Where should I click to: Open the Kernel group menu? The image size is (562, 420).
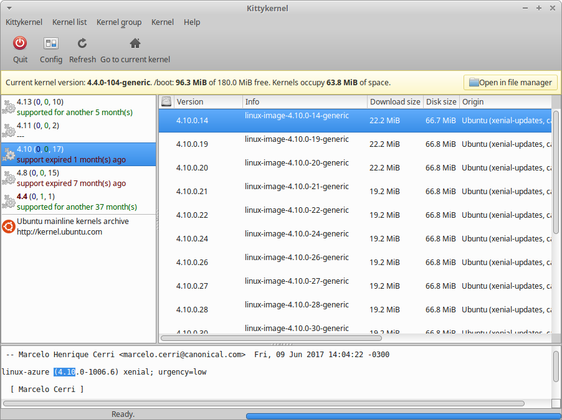pyautogui.click(x=119, y=22)
